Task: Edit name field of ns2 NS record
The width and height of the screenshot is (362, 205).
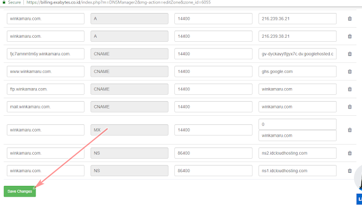Action: [x=46, y=153]
